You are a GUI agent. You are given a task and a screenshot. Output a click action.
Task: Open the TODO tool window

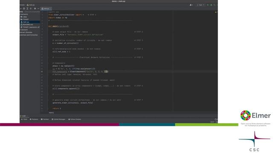(x=24, y=119)
